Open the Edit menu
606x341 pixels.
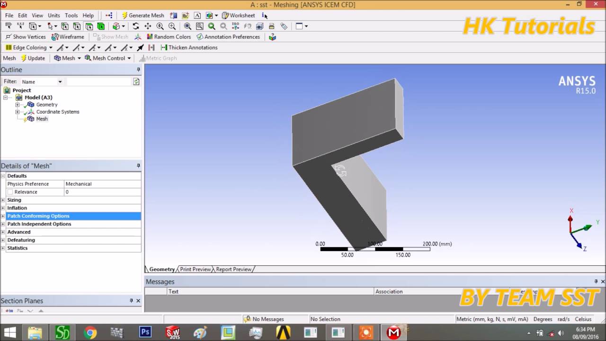coord(22,15)
